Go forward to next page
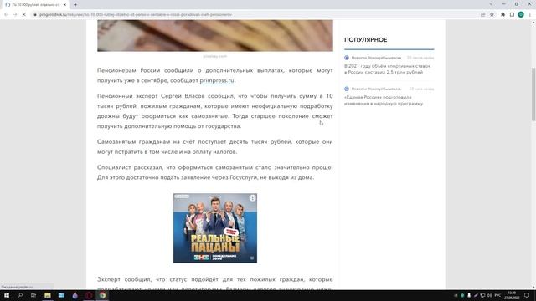Screen dimensions: 536x301 pyautogui.click(x=15, y=15)
